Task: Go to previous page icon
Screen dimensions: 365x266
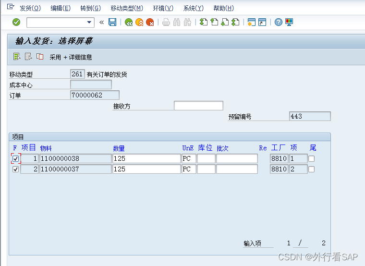Action: 214,23
